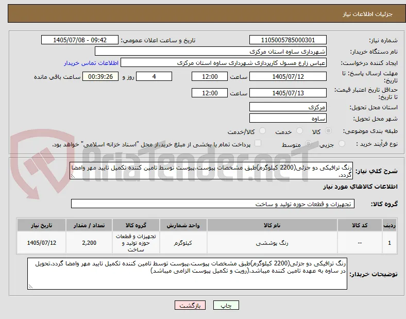Screen dimensions: 406x319
Task: Click the need date cell 1405/07/12
Action: pyautogui.click(x=41, y=243)
